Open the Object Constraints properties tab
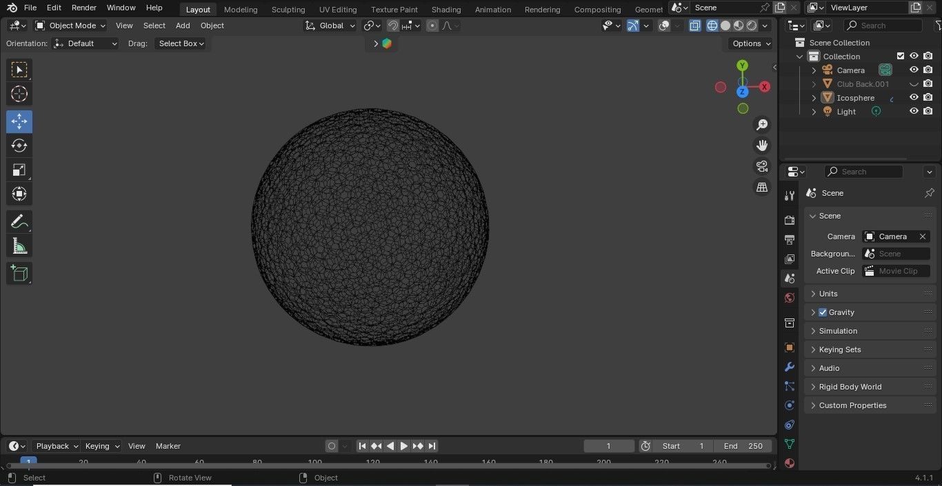The image size is (942, 486). click(790, 425)
